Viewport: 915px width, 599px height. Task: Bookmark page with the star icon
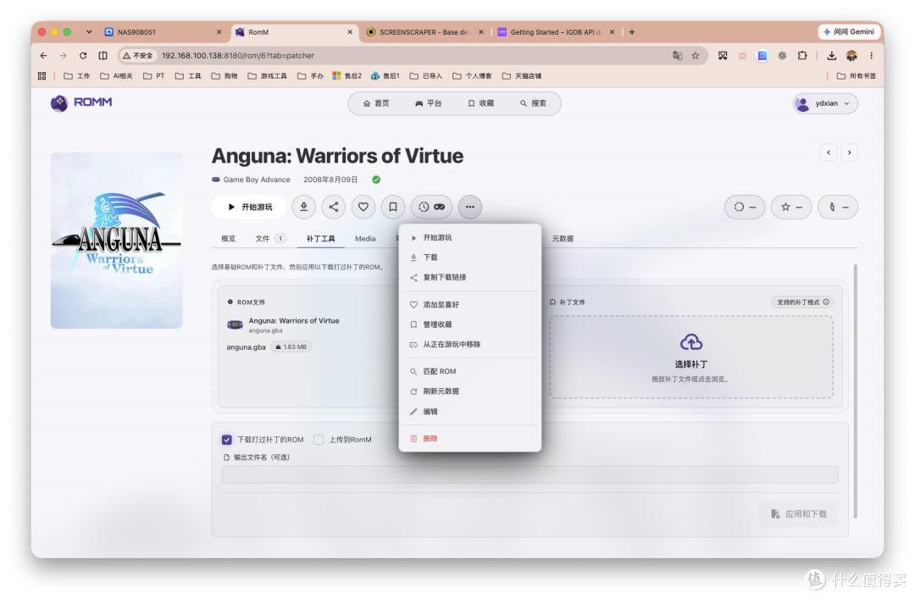pyautogui.click(x=695, y=55)
